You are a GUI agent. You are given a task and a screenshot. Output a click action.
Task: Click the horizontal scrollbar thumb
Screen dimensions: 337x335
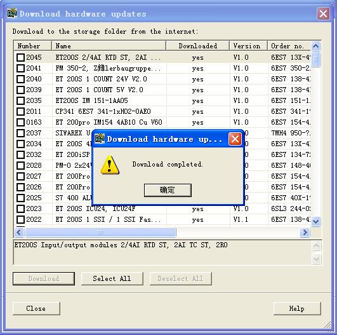100,232
